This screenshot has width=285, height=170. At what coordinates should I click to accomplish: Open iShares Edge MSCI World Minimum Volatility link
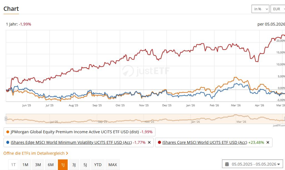pyautogui.click(x=71, y=142)
